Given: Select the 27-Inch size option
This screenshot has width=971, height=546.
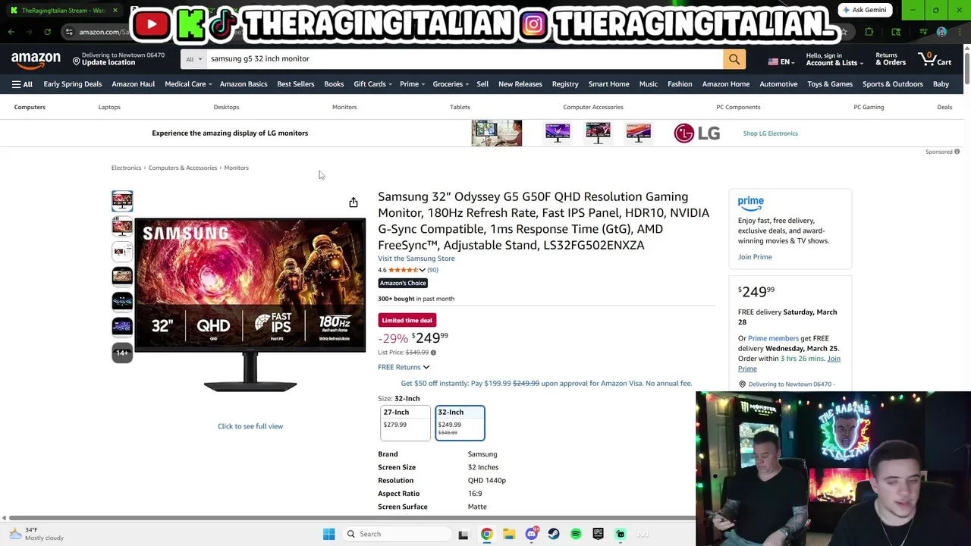Looking at the screenshot, I should click(405, 423).
